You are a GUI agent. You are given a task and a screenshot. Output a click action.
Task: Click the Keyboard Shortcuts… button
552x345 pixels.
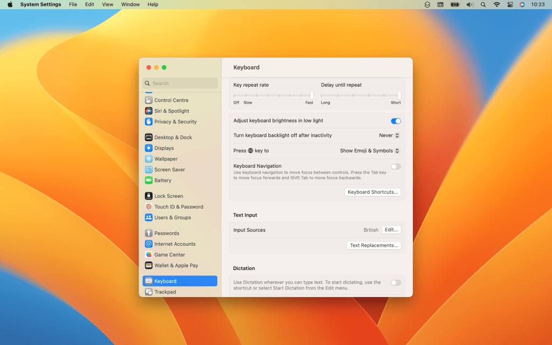[x=372, y=192]
